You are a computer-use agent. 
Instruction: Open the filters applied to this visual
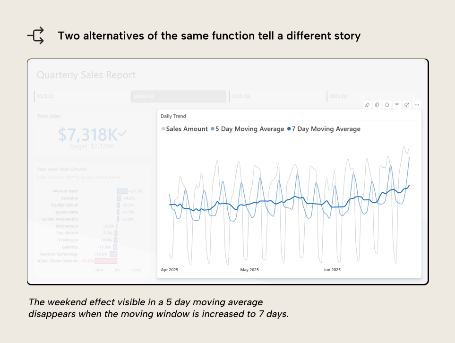pos(397,105)
